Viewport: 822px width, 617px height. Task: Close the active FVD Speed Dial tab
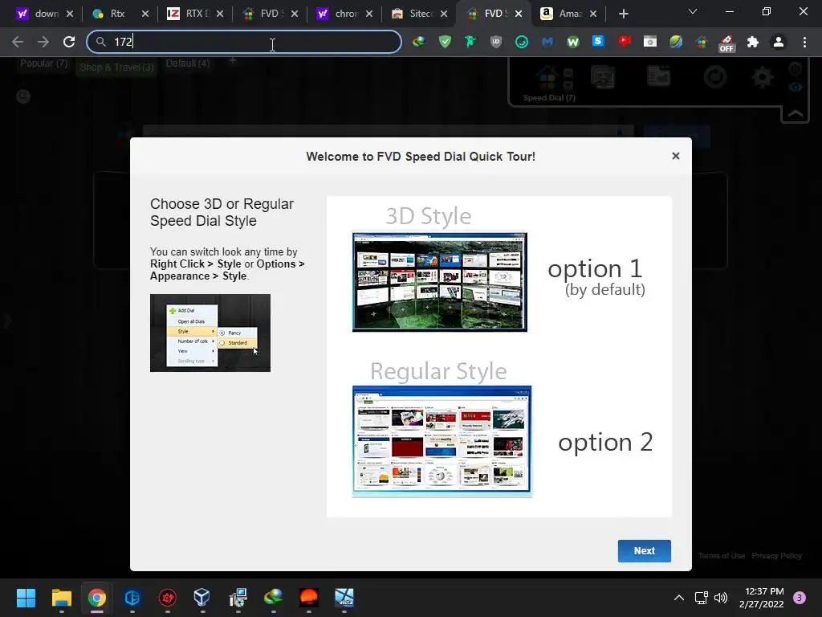[519, 14]
